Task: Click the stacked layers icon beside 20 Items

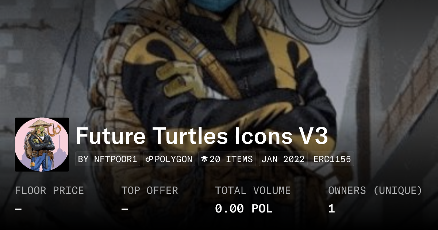Action: click(x=204, y=159)
